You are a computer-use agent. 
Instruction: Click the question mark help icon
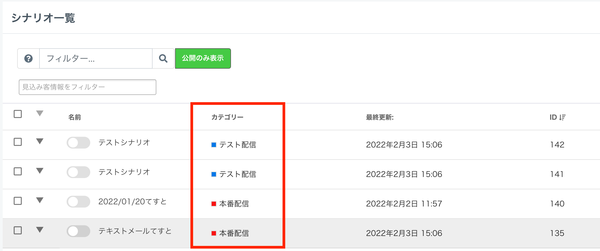(28, 58)
